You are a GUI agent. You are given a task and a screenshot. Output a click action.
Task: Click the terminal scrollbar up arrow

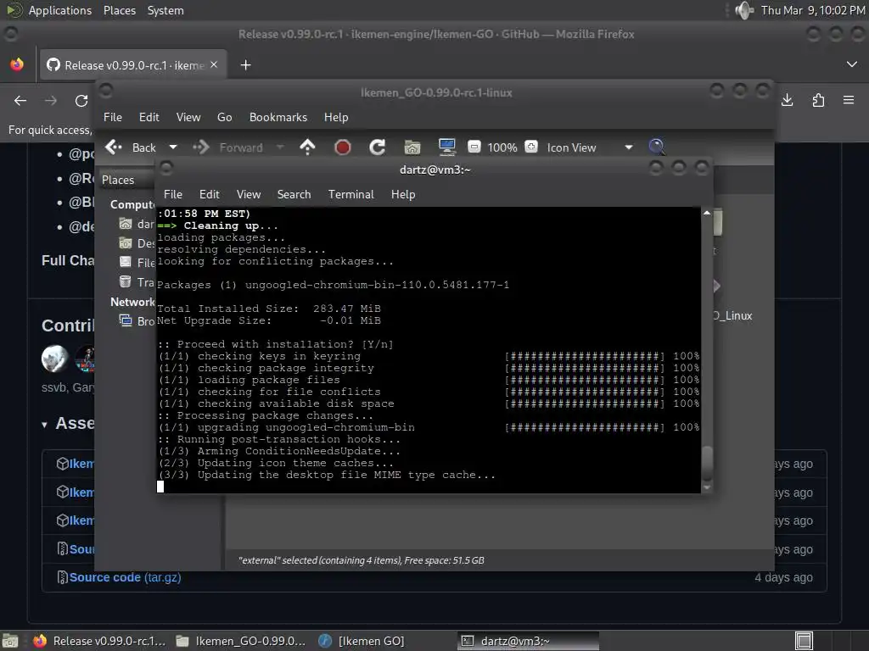707,213
